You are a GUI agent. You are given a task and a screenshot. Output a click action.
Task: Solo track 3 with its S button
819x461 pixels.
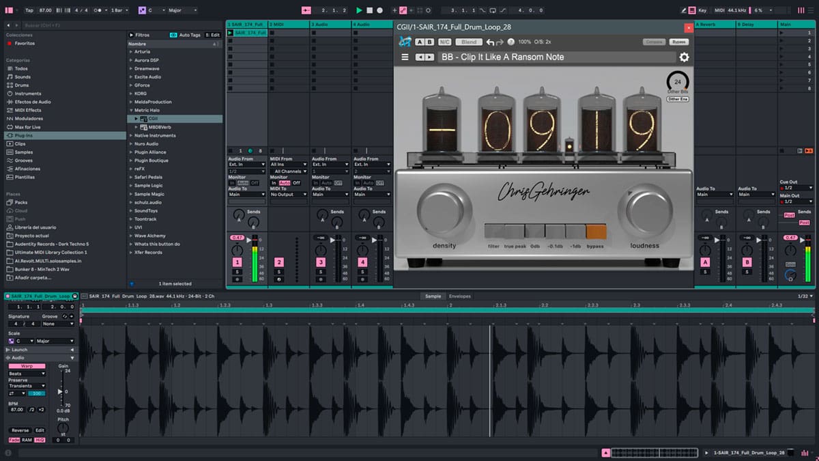click(321, 272)
